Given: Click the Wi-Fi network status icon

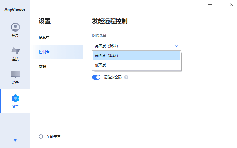Looking at the screenshot, I should tap(15, 141).
